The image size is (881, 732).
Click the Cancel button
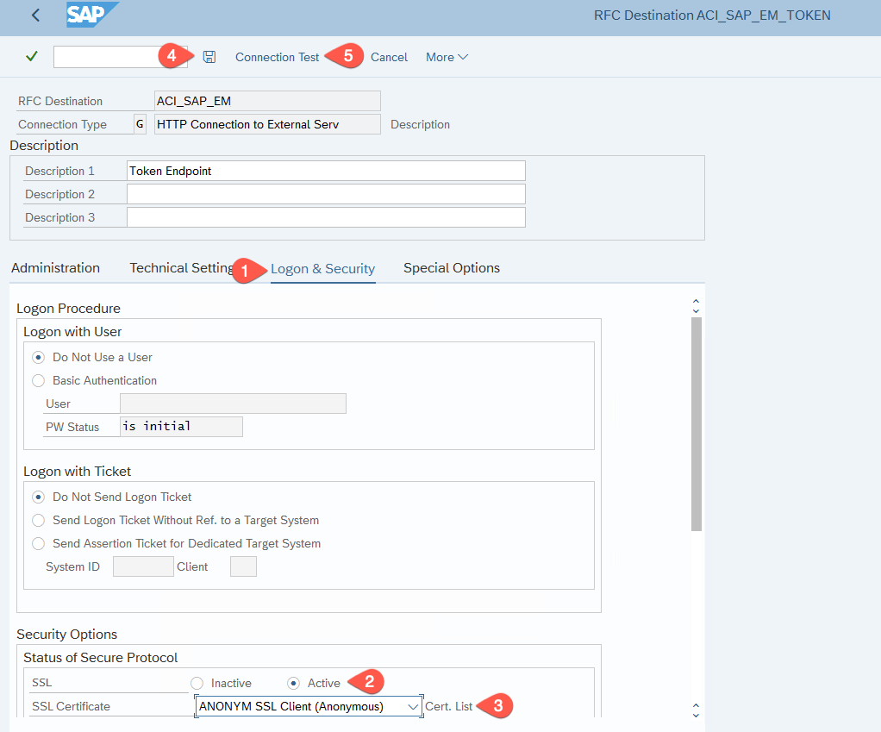(389, 57)
